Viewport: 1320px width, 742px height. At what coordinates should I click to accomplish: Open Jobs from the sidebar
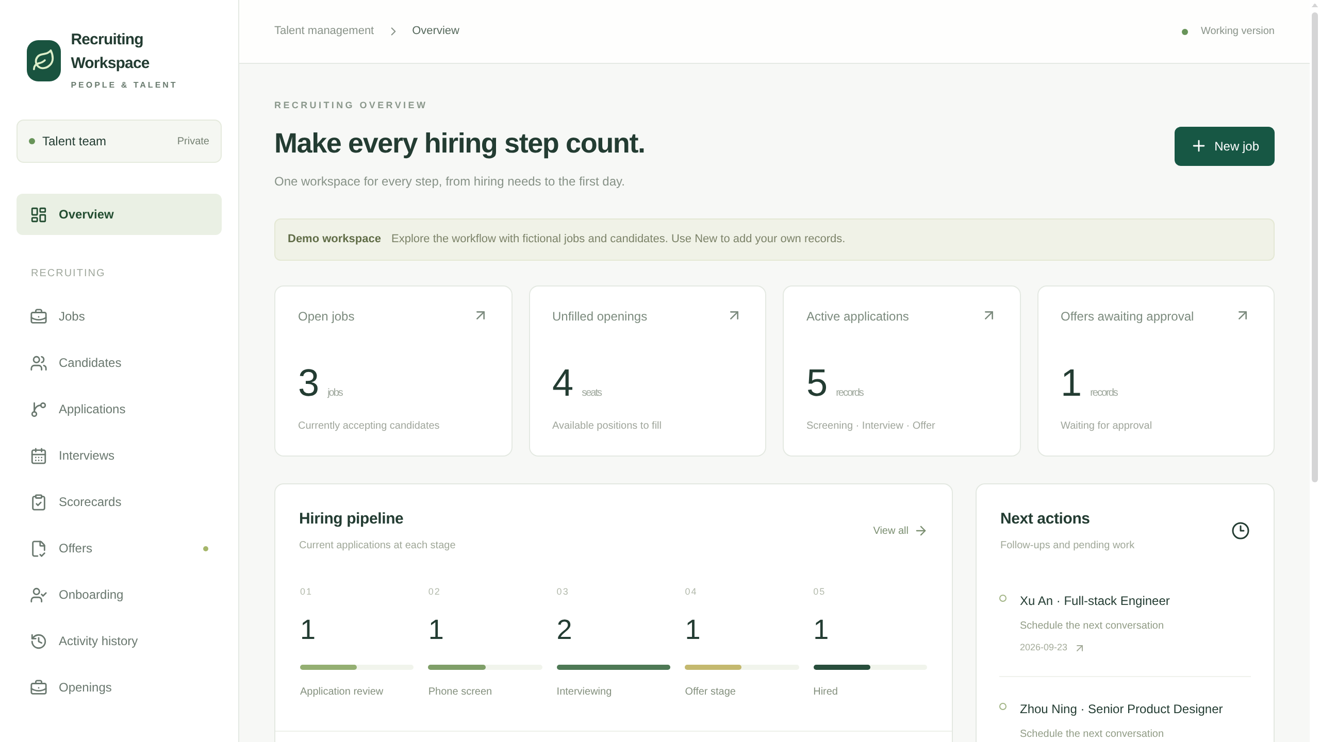coord(119,316)
